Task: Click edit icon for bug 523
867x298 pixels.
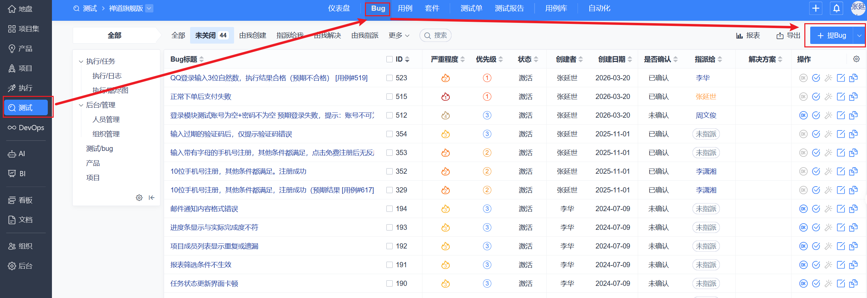Action: pyautogui.click(x=841, y=78)
